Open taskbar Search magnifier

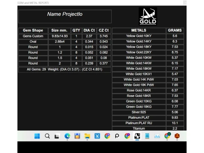pyautogui.click(x=47, y=136)
